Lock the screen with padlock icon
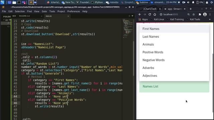The width and height of the screenshot is (214, 120). (x=207, y=2)
